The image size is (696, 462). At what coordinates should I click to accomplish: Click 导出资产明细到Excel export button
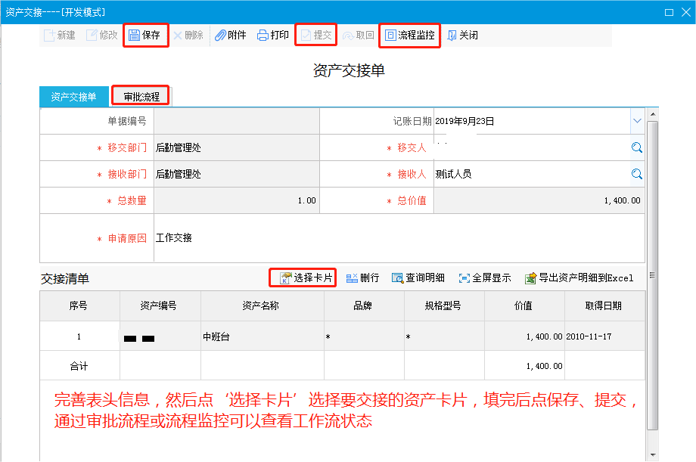pos(579,278)
